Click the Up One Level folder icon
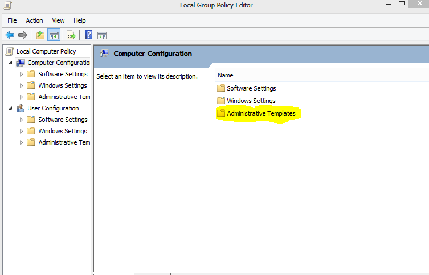429x275 pixels. (x=40, y=35)
